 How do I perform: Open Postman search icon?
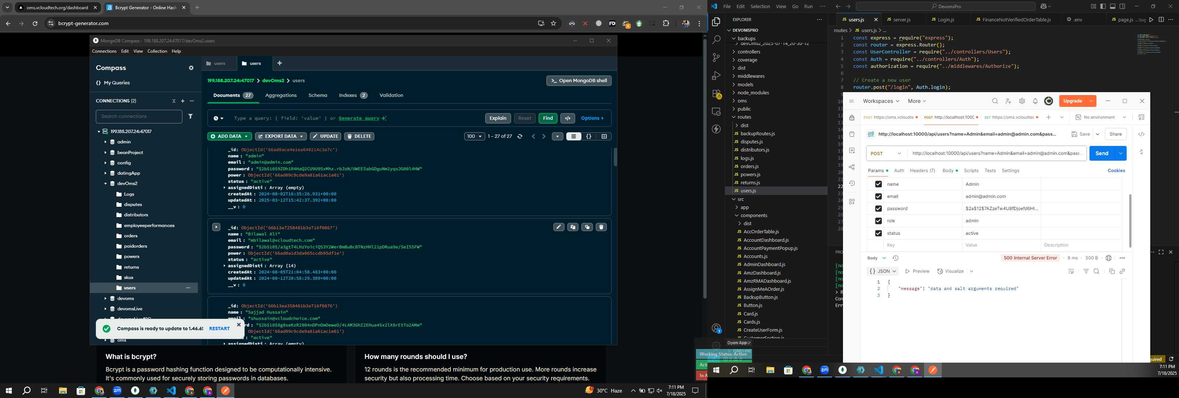[x=995, y=101]
